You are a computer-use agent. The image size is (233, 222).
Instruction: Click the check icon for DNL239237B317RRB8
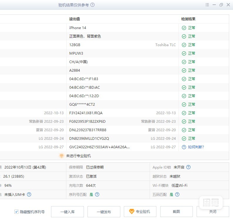click(184, 130)
